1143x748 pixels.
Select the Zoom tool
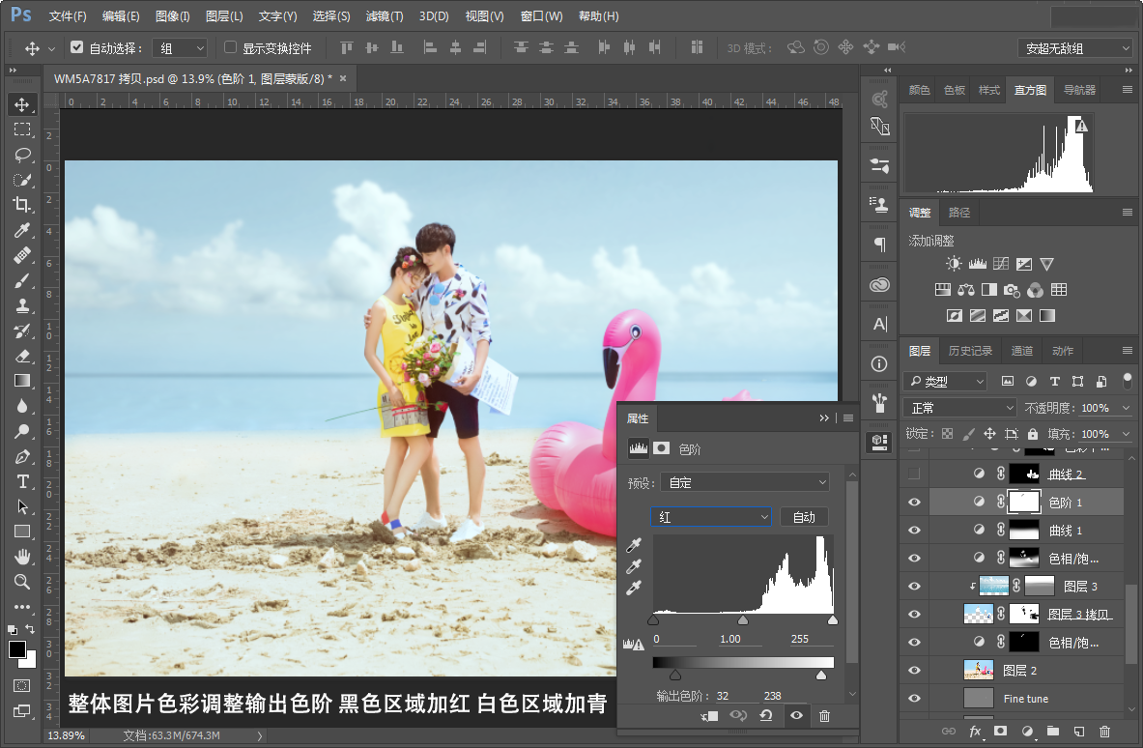22,582
